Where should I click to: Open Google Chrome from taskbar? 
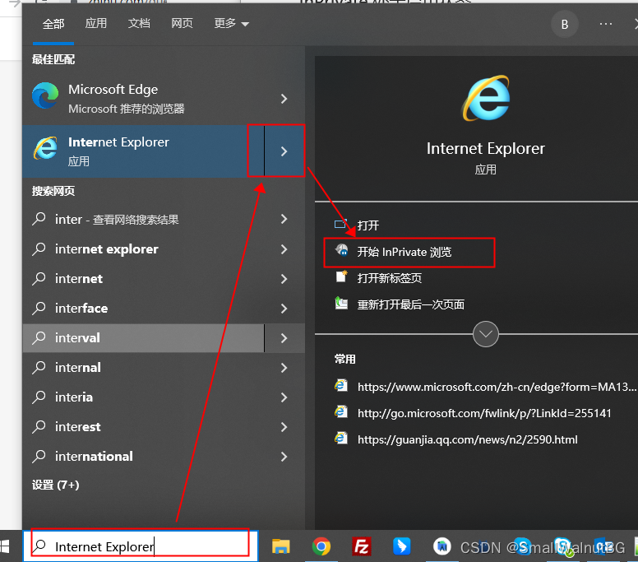321,546
